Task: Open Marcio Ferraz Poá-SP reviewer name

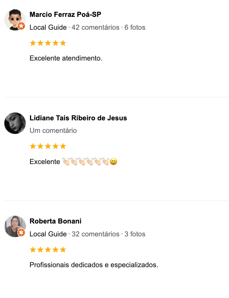Action: (x=65, y=15)
